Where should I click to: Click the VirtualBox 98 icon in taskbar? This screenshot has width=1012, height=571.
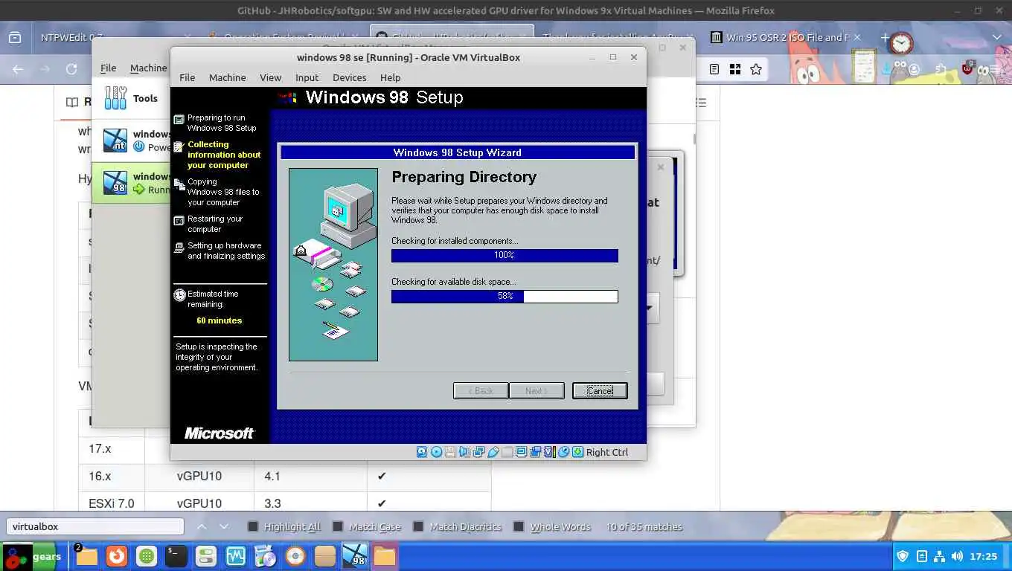pos(355,556)
